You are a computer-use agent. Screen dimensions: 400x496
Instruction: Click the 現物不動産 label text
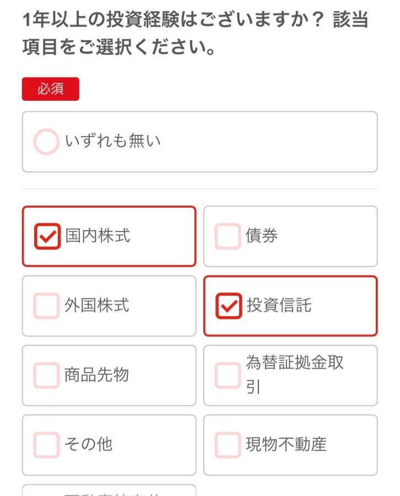coord(287,444)
